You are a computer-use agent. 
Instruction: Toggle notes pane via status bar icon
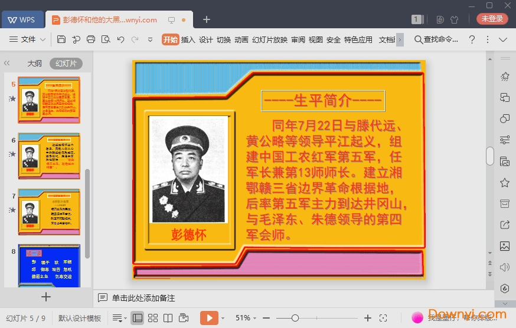(x=117, y=318)
